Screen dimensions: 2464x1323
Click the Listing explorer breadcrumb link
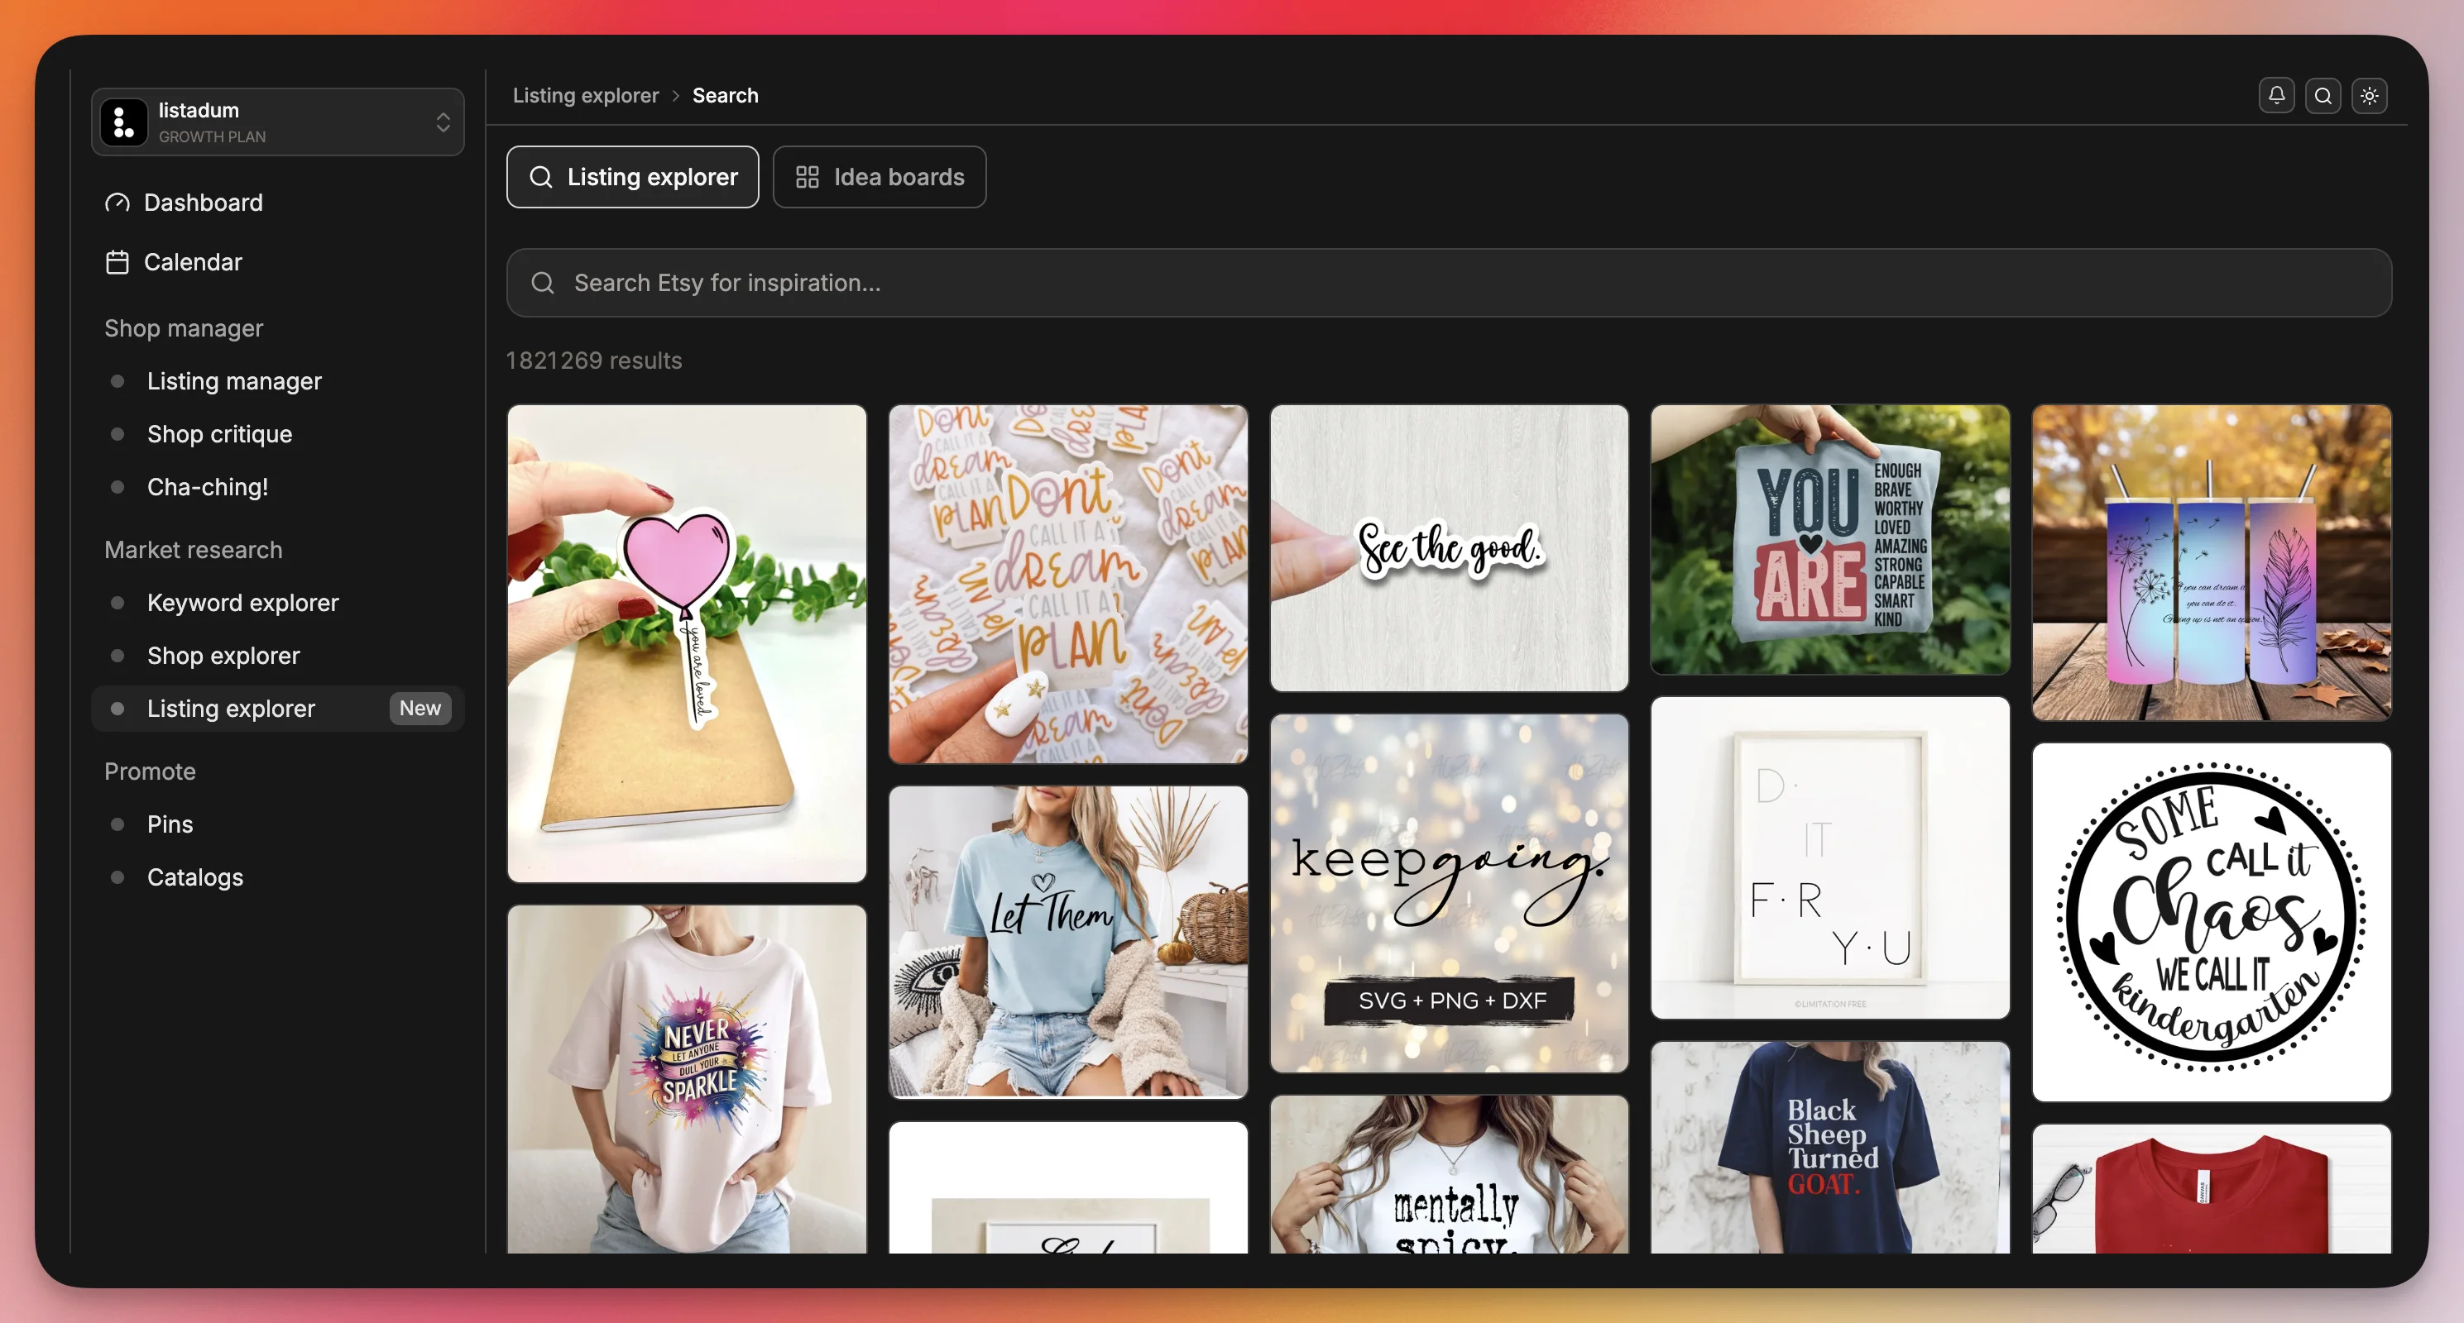586,96
